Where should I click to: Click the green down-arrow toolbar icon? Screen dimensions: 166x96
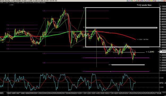[131, 1]
